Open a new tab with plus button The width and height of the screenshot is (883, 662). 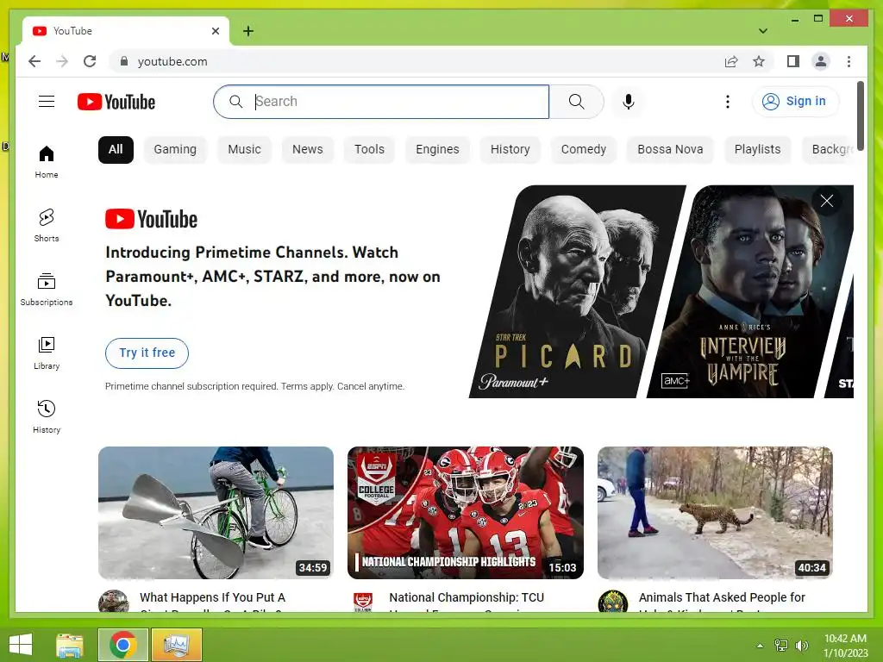click(x=248, y=31)
